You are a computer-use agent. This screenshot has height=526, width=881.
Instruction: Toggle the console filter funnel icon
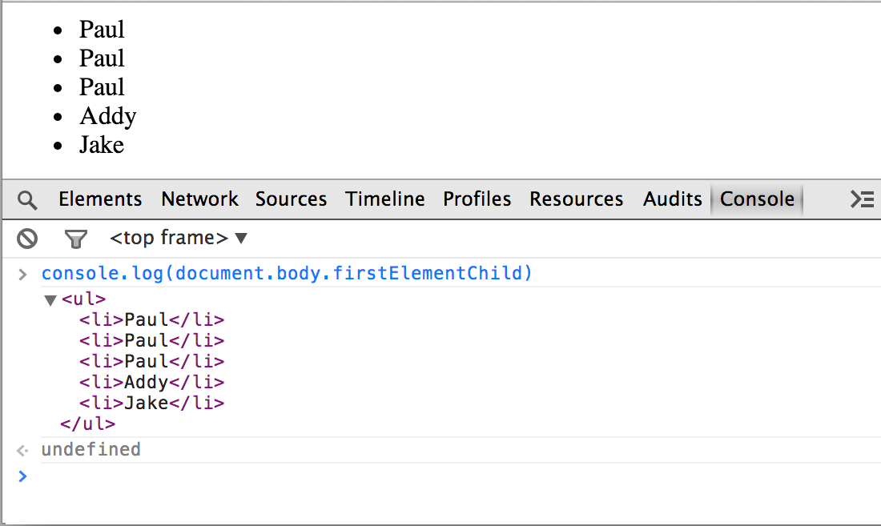pyautogui.click(x=75, y=238)
